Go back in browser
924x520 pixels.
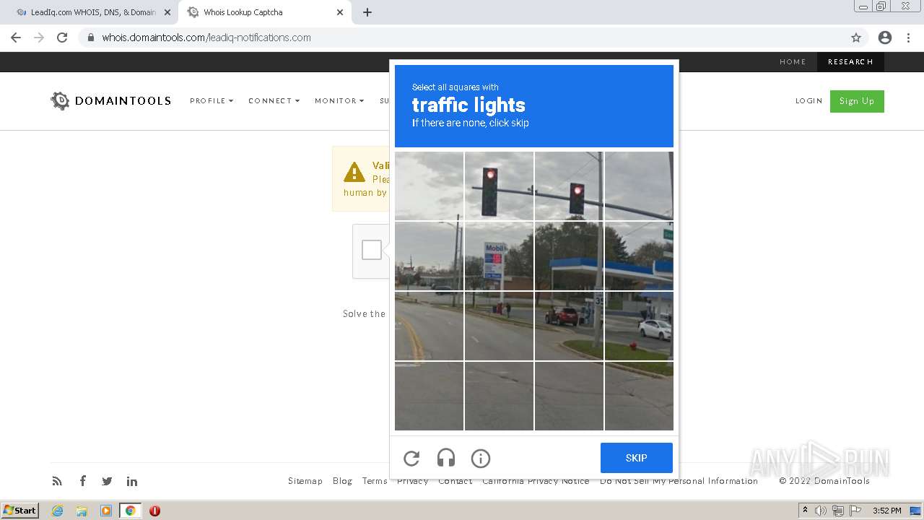(x=16, y=38)
